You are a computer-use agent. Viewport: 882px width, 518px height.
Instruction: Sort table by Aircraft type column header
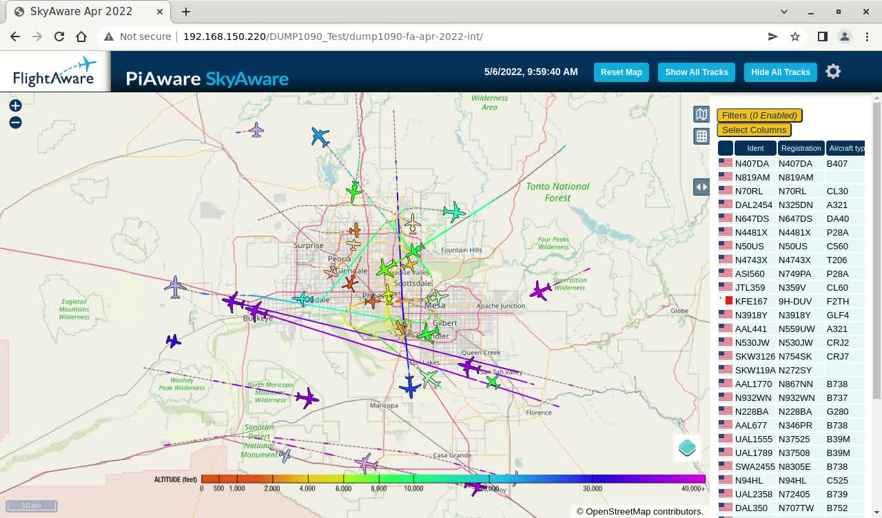coord(845,148)
